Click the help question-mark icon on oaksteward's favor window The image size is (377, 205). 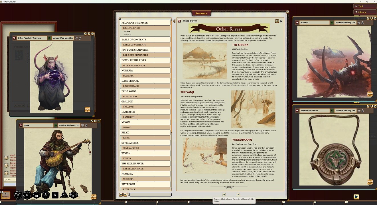click(372, 106)
